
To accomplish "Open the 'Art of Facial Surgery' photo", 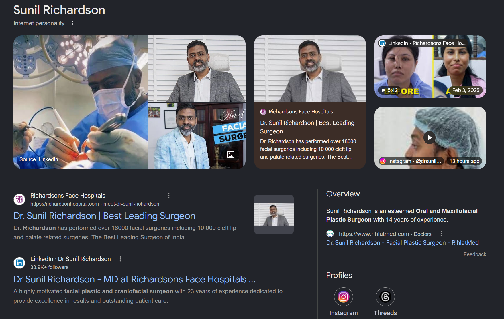I will click(x=197, y=136).
